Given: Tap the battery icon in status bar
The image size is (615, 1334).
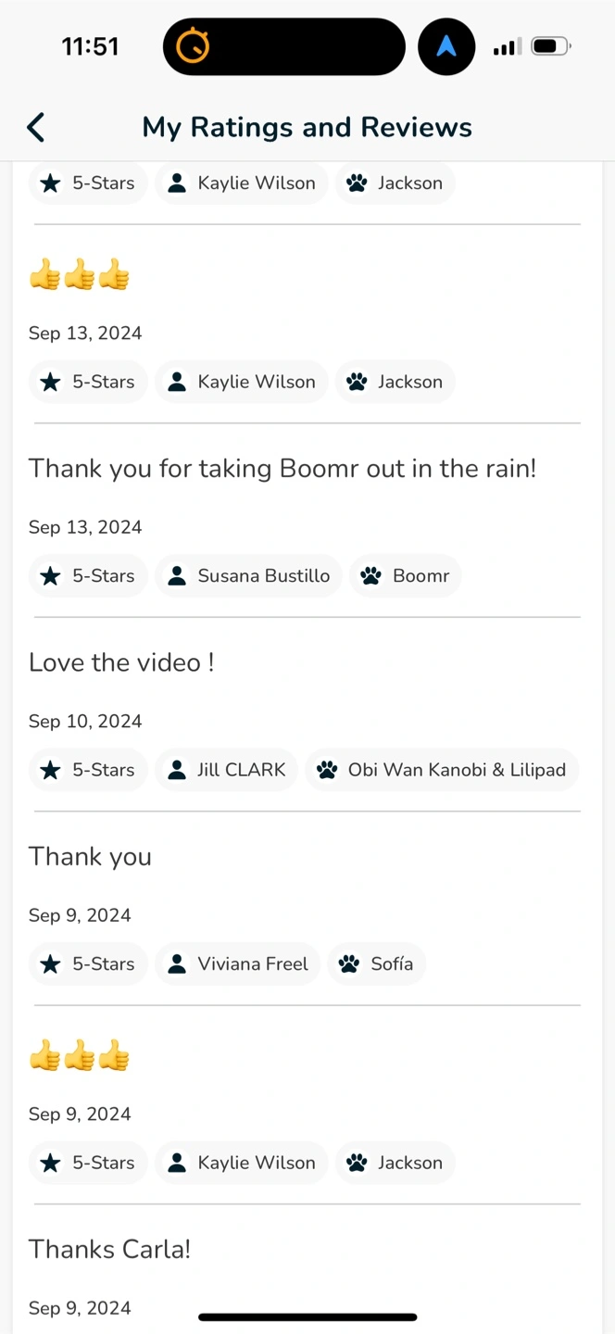Looking at the screenshot, I should 551,45.
